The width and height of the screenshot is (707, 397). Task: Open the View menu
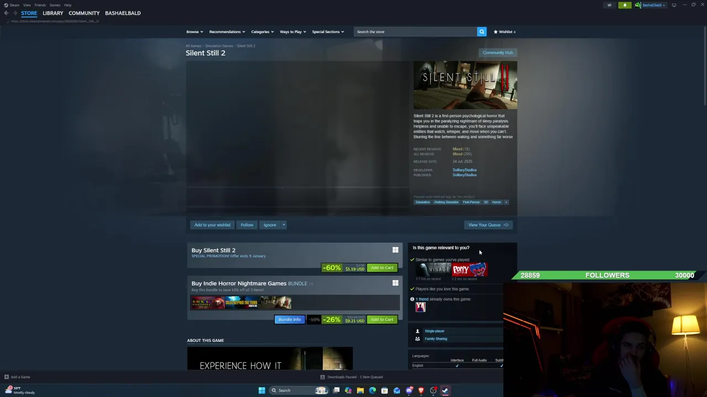pos(27,5)
